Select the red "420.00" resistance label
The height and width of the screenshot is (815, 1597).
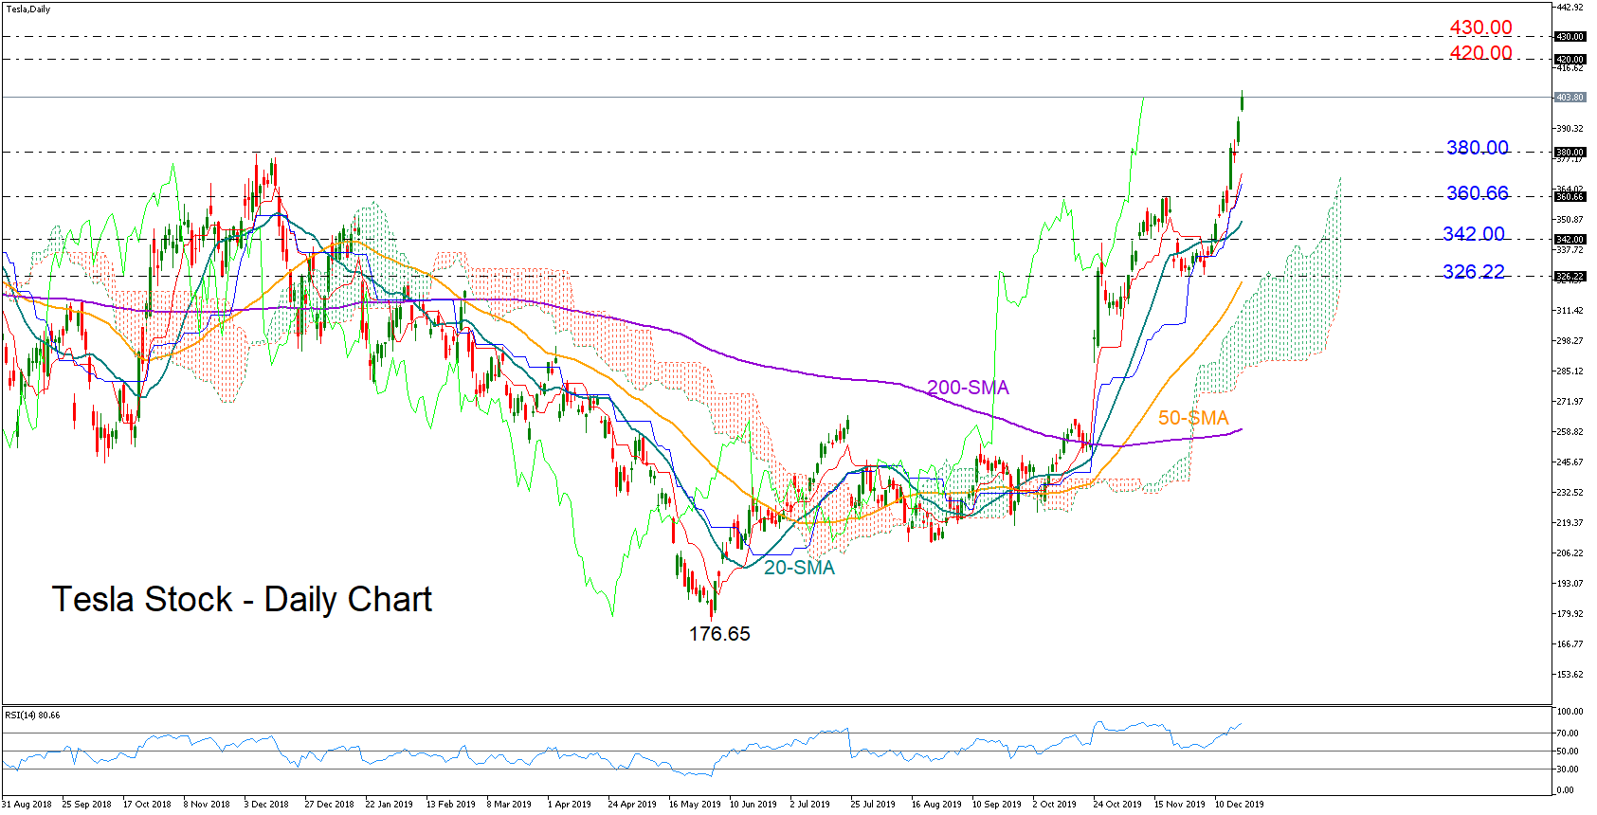1480,52
